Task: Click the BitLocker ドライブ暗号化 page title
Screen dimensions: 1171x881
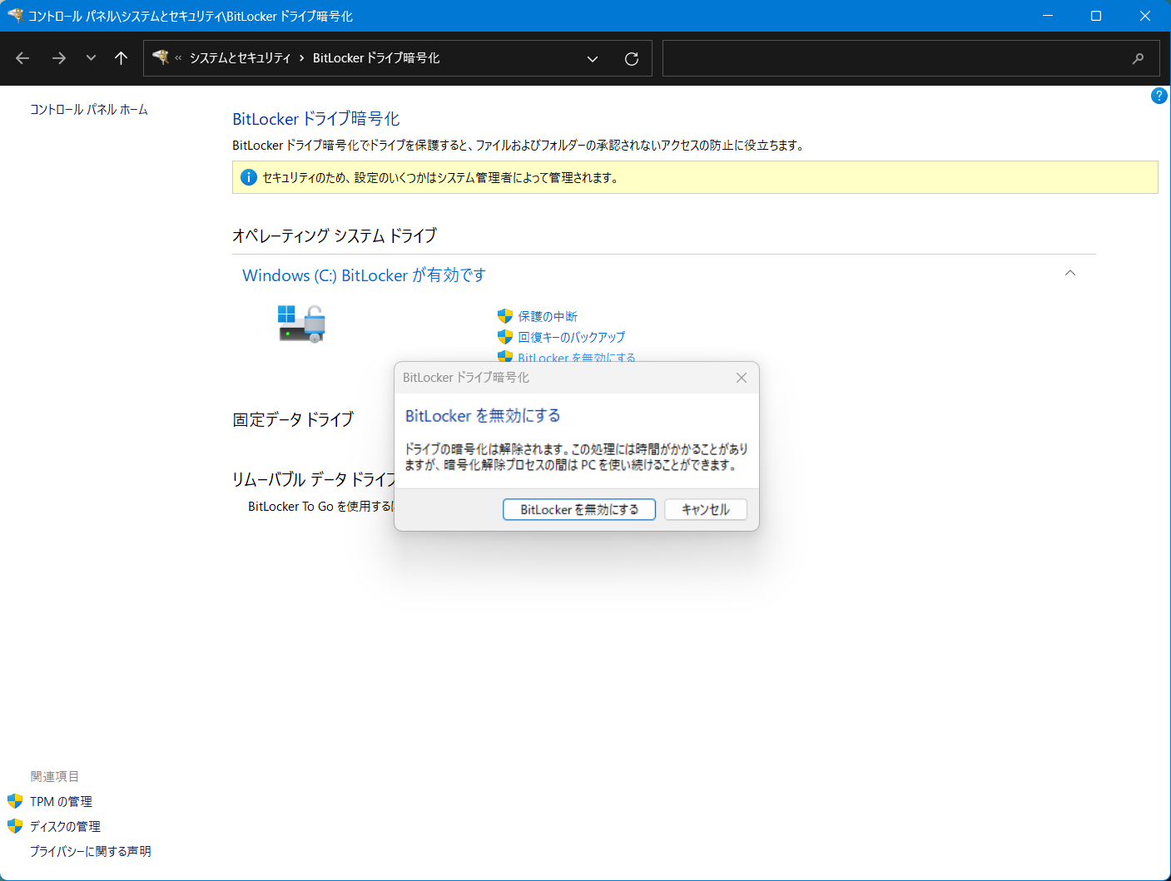Action: click(x=316, y=119)
